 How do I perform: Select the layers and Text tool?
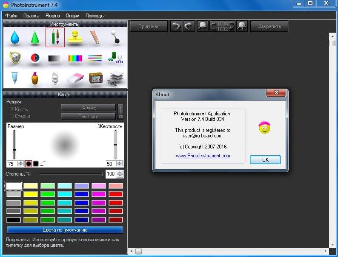click(x=116, y=78)
